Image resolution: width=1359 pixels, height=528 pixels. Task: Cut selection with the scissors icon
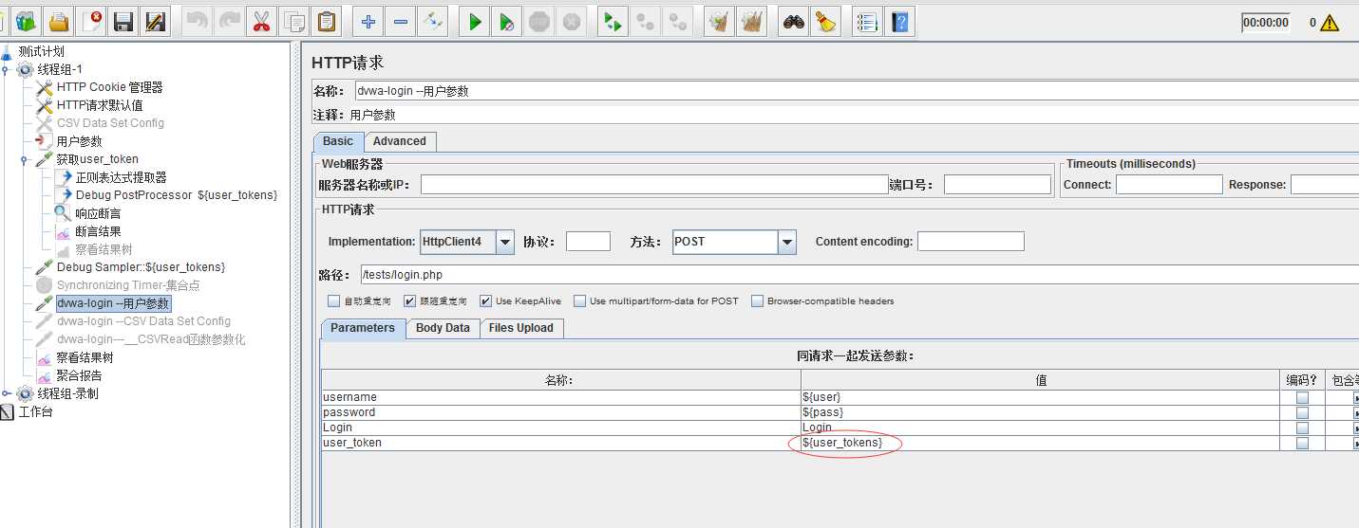pos(261,21)
